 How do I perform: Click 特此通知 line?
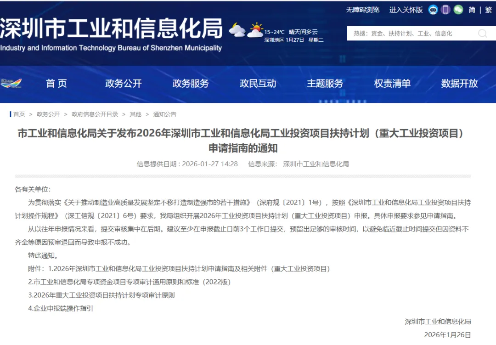click(43, 255)
